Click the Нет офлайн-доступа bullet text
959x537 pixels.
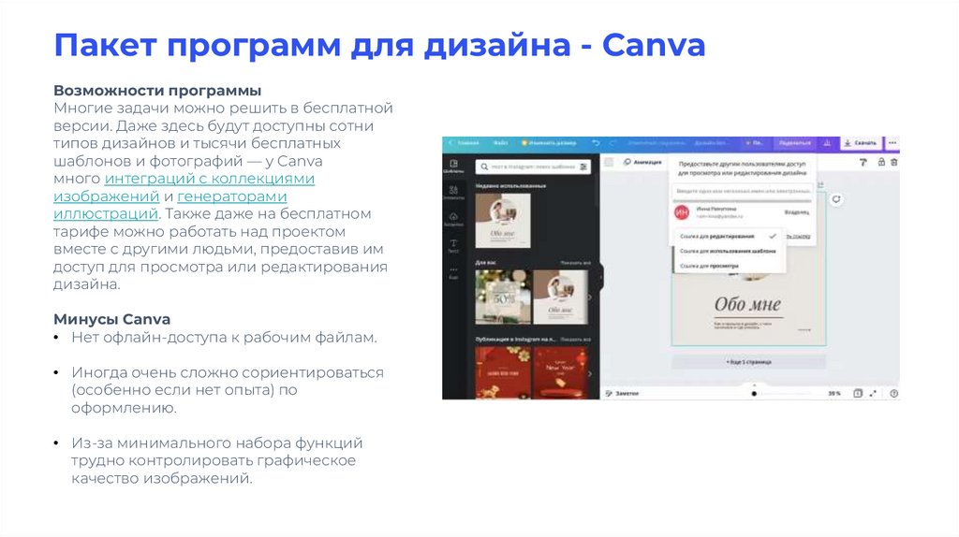pos(224,337)
